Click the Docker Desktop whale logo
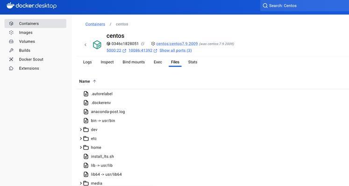Image resolution: width=349 pixels, height=186 pixels. coord(10,6)
